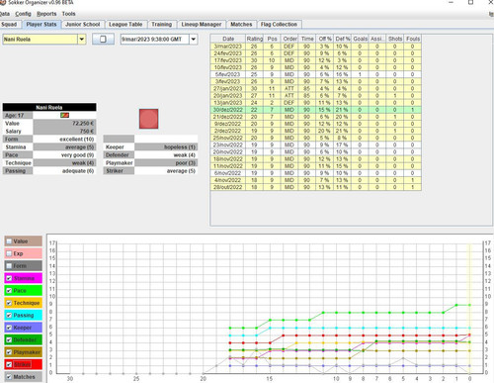This screenshot has width=494, height=383.
Task: Sort table by the Rating column header
Action: [254, 39]
